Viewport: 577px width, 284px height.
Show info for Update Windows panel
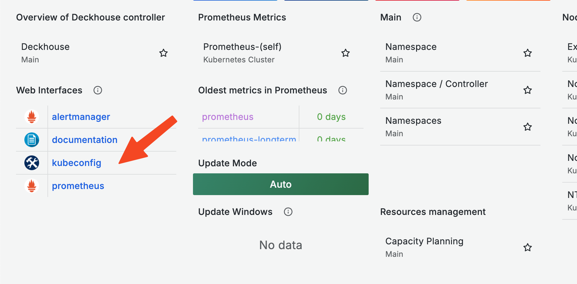[x=288, y=212]
